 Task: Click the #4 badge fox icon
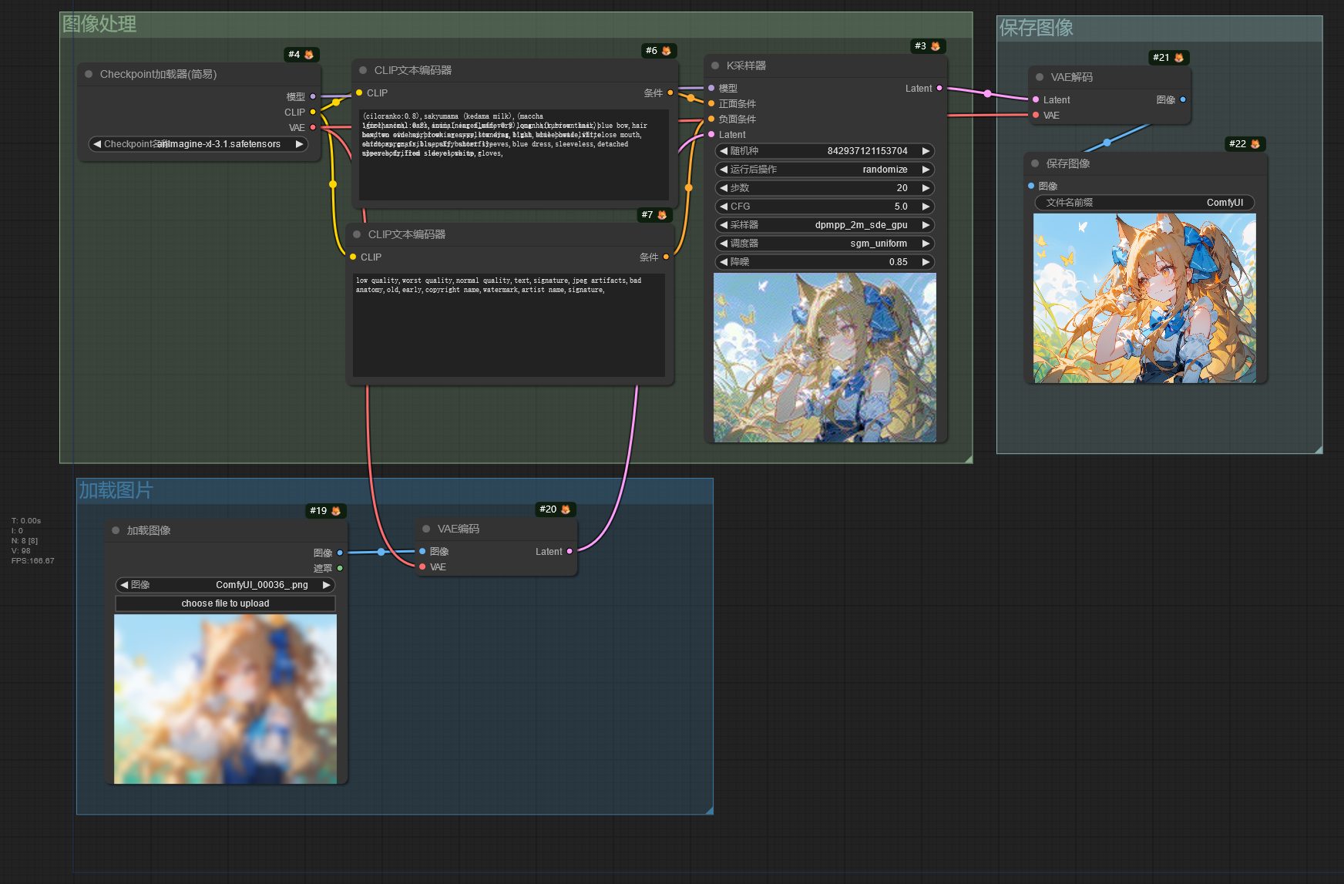pos(309,55)
